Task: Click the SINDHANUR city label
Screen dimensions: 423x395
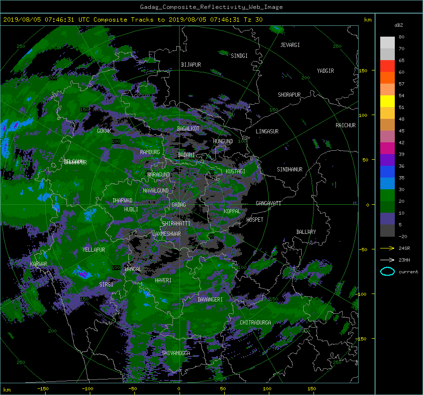Action: [x=290, y=170]
